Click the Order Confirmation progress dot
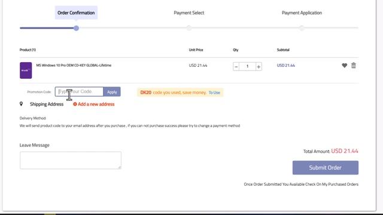The height and width of the screenshot is (215, 383). coord(76,28)
